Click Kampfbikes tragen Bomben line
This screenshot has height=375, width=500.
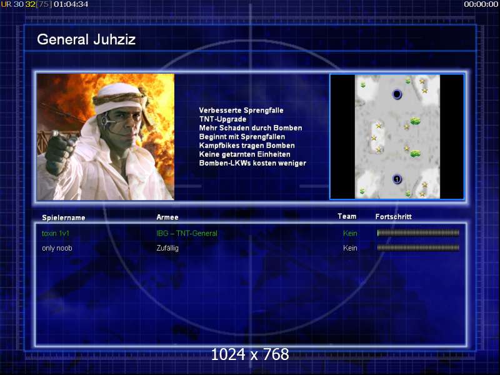[247, 146]
